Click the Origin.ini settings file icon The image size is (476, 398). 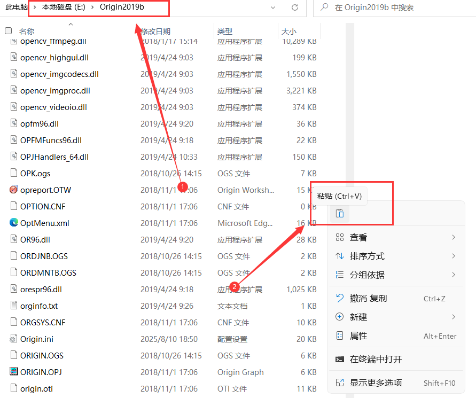pyautogui.click(x=14, y=338)
